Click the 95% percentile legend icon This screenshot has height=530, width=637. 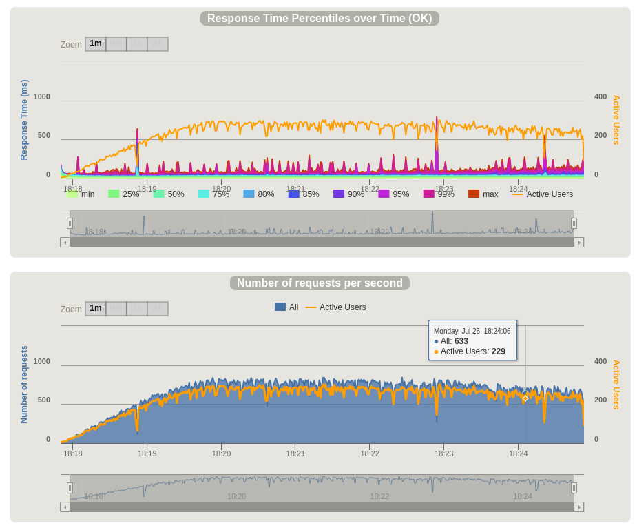tap(384, 194)
